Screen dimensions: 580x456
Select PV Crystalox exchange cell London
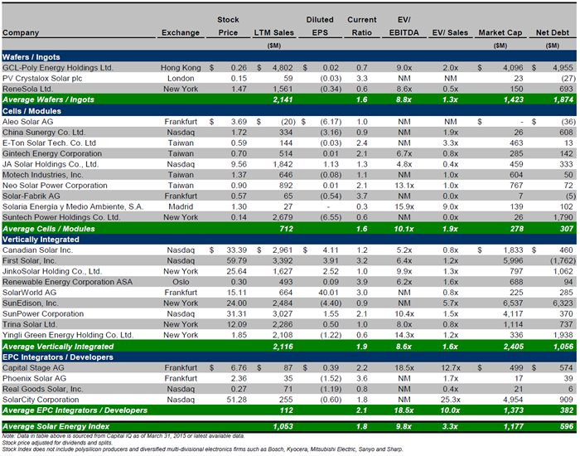[181, 79]
